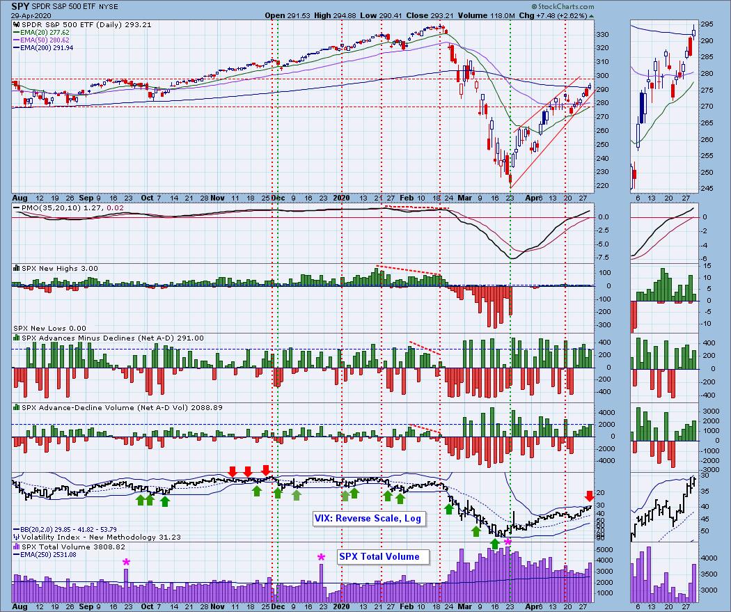Click the candlestick icon before SPDR Daily legend
Image resolution: width=731 pixels, height=612 pixels.
(x=16, y=25)
